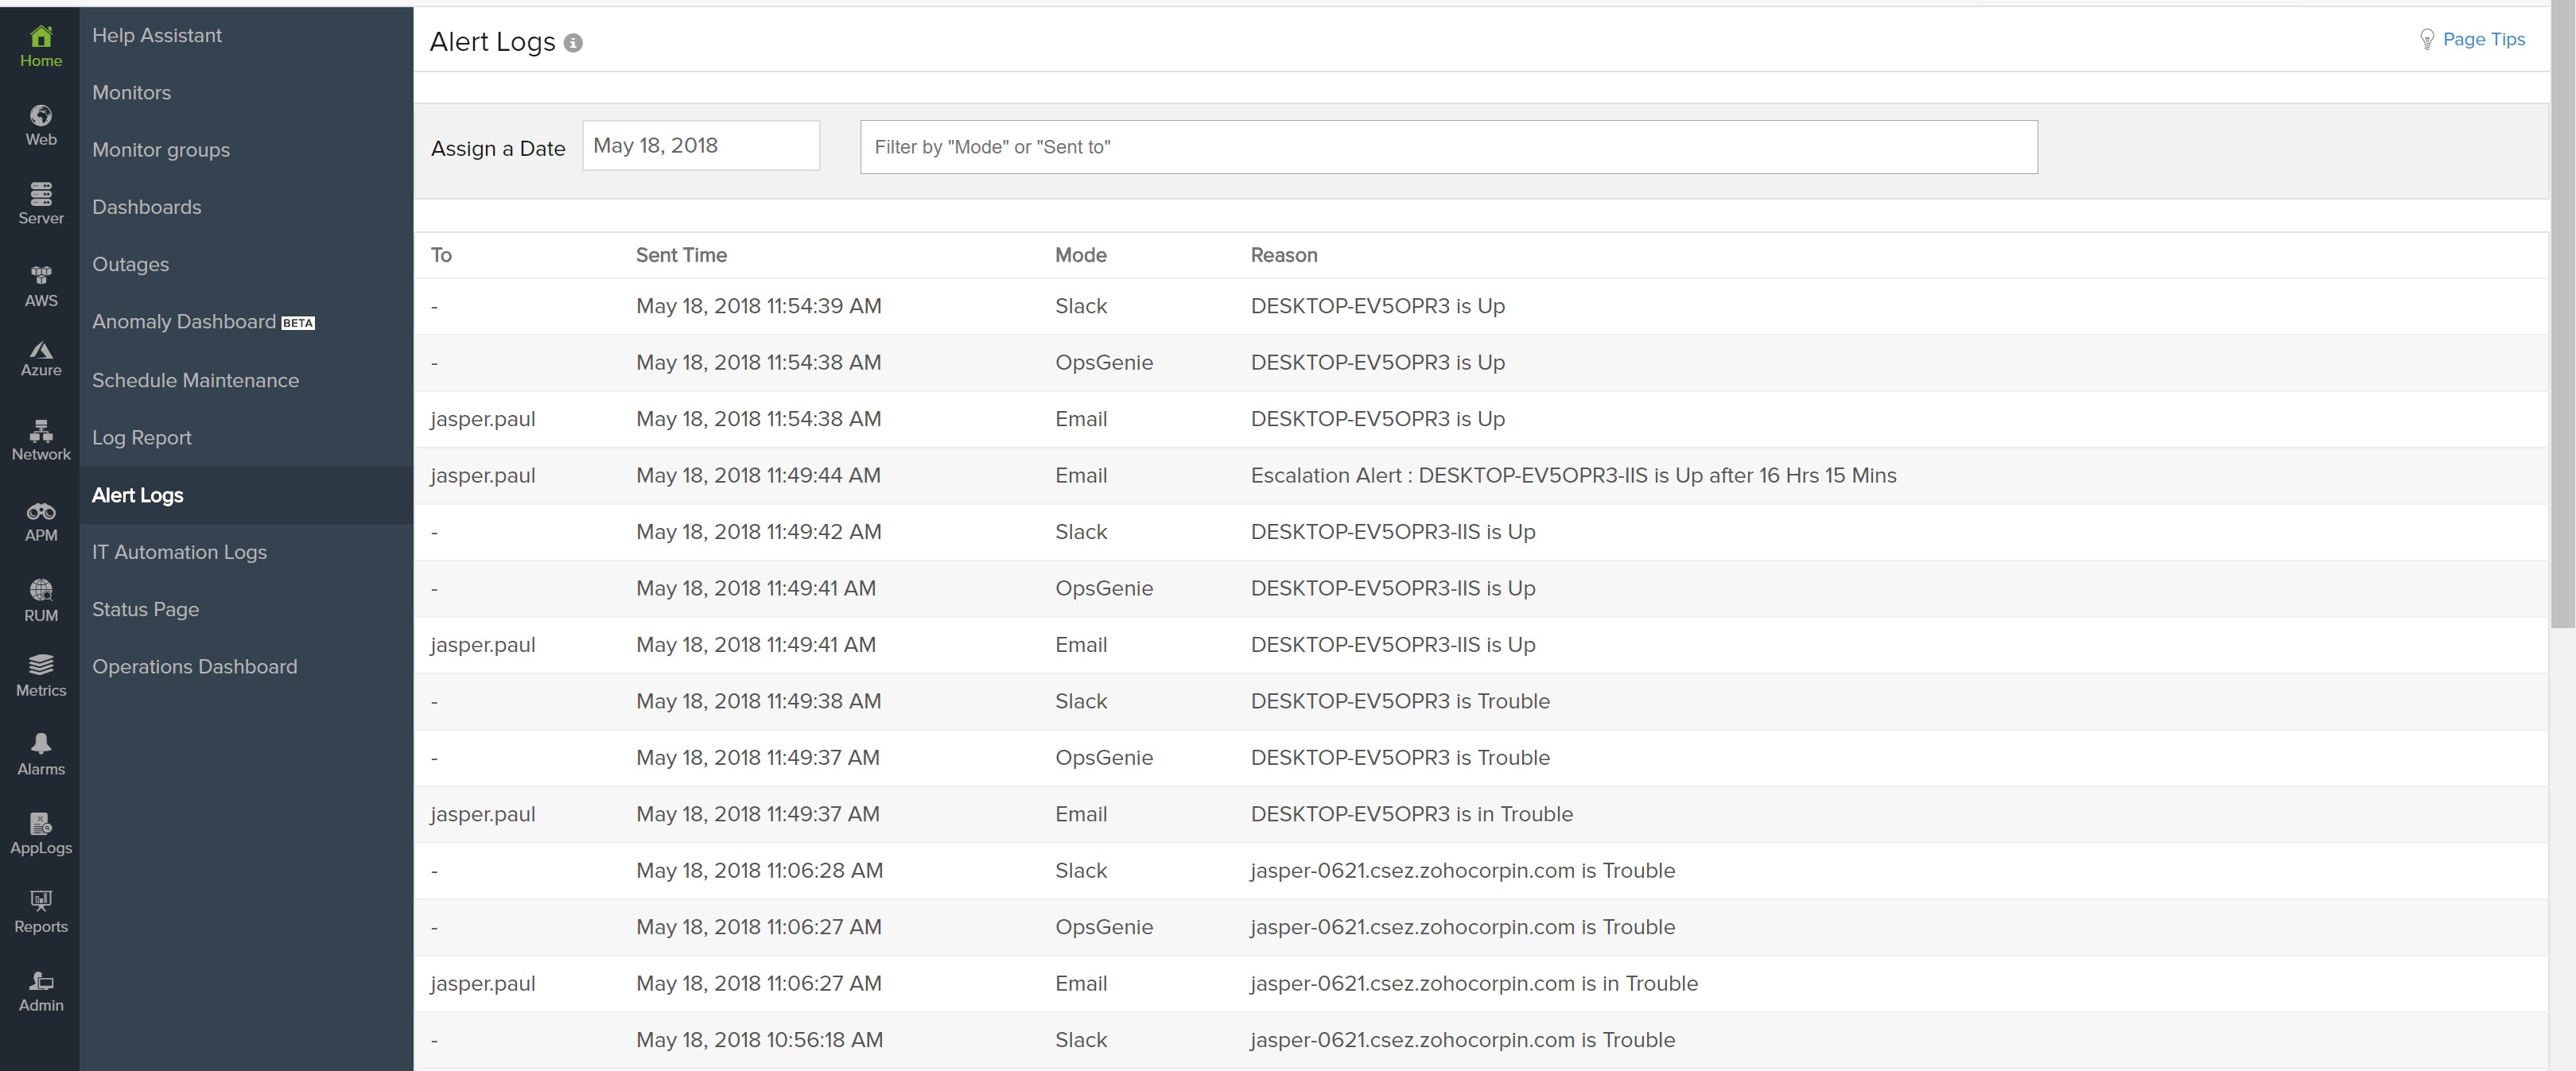The width and height of the screenshot is (2576, 1071).
Task: Open the Alarms bell icon
Action: (40, 753)
